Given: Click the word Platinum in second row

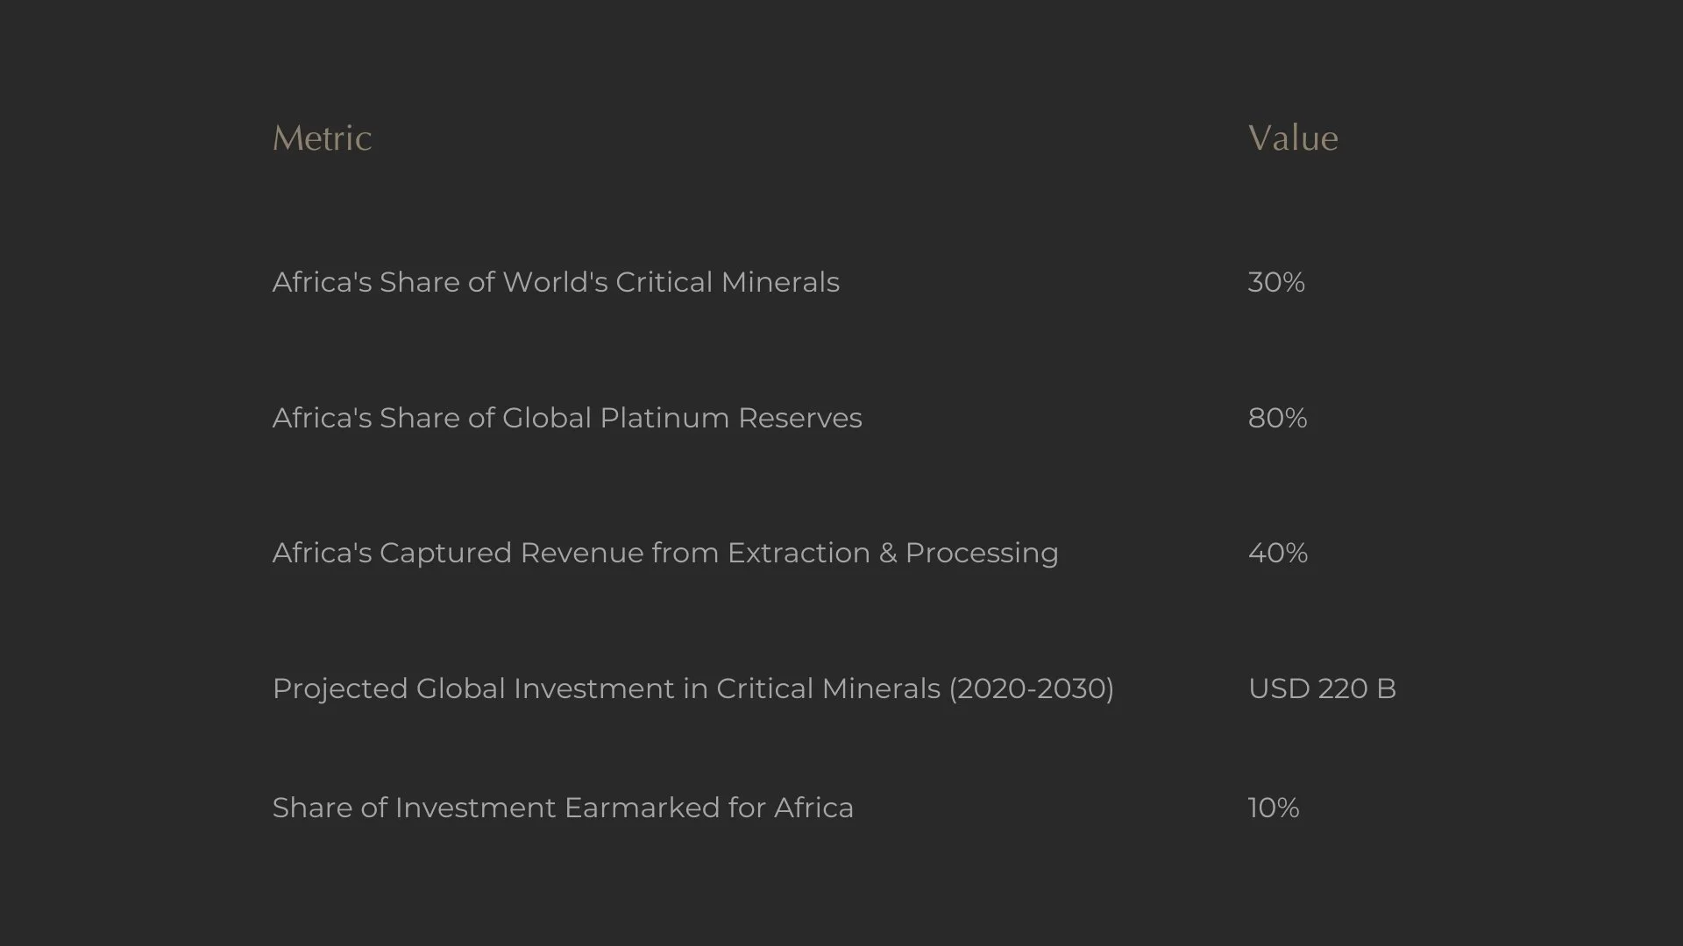Looking at the screenshot, I should tap(664, 418).
